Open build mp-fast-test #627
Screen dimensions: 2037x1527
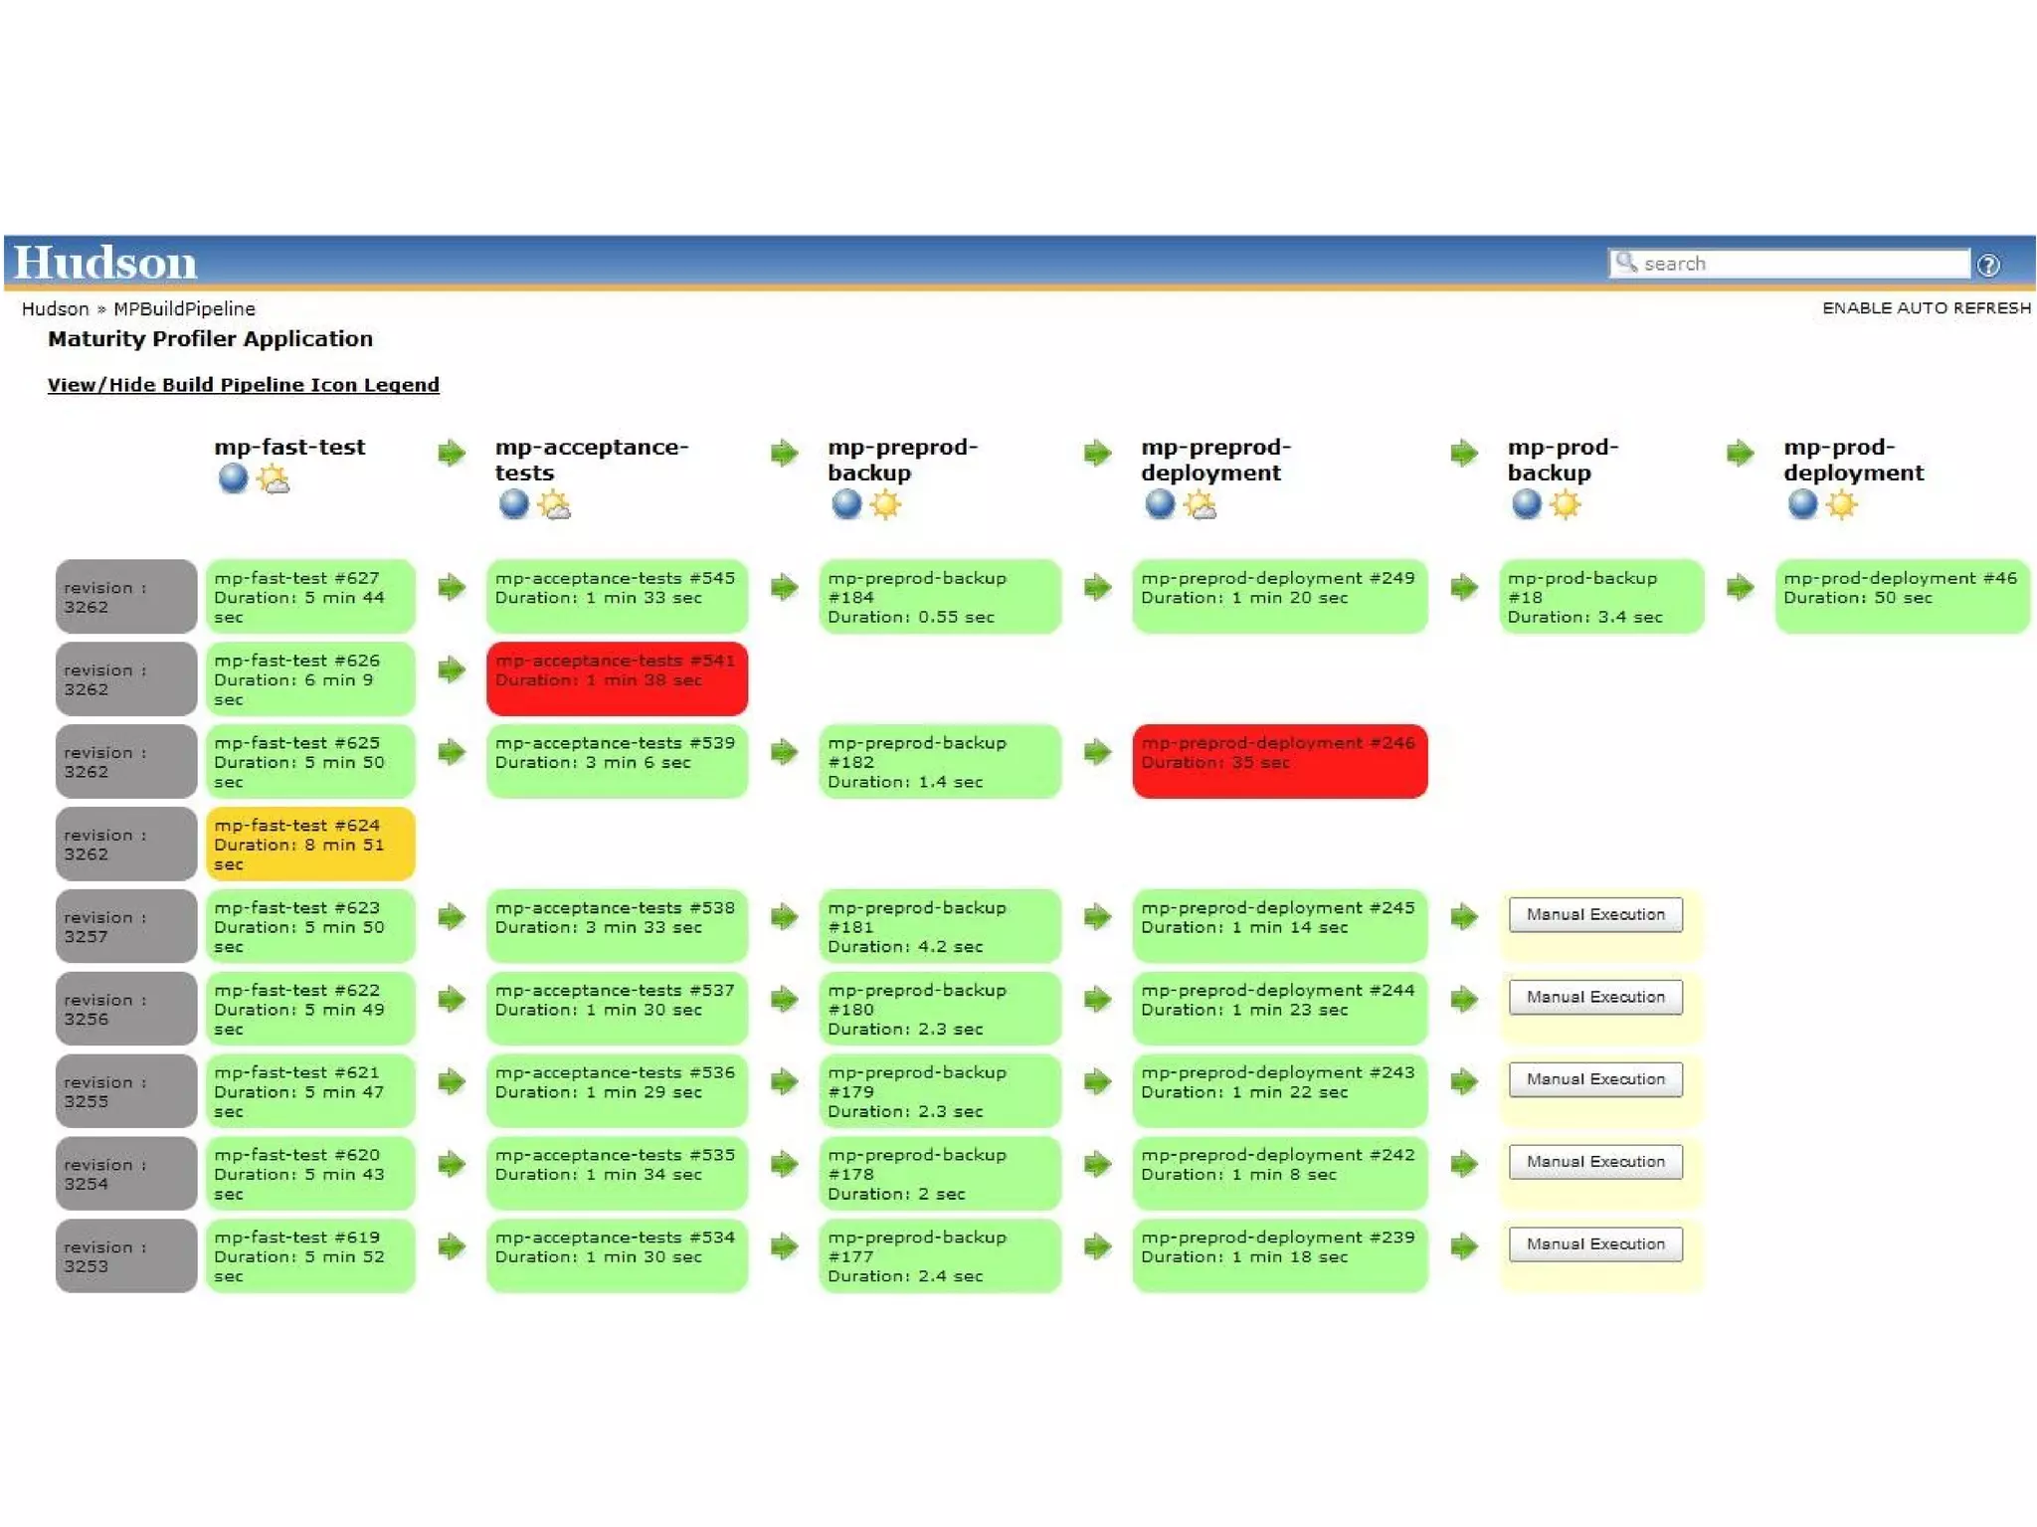coord(309,597)
